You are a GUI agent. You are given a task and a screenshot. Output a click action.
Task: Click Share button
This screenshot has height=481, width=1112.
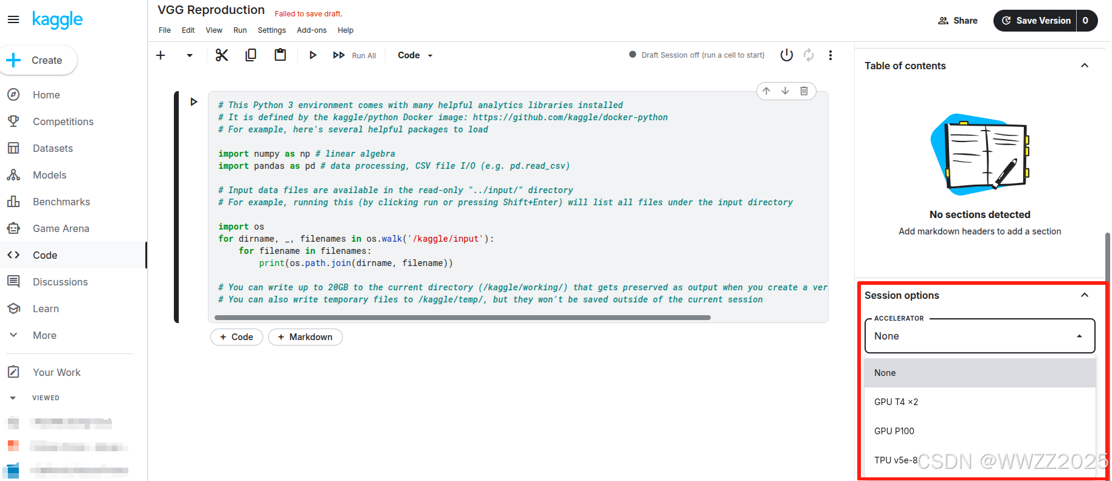pos(958,21)
